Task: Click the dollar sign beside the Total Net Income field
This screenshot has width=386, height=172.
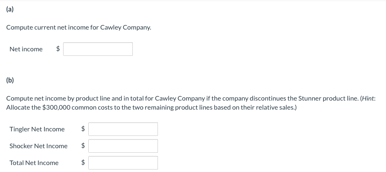Action: click(x=83, y=163)
